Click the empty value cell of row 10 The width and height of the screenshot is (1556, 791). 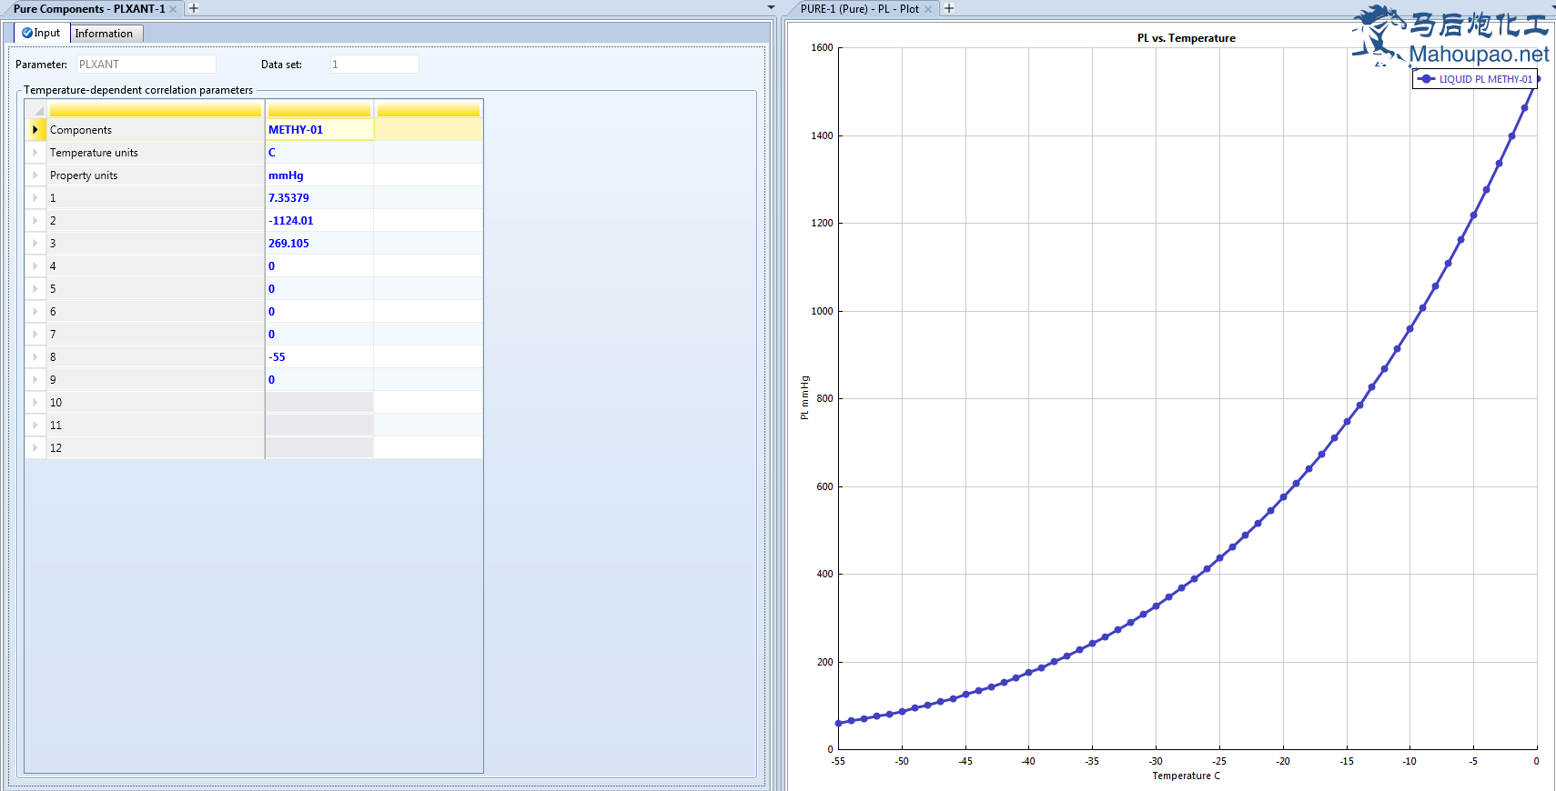[x=319, y=403]
